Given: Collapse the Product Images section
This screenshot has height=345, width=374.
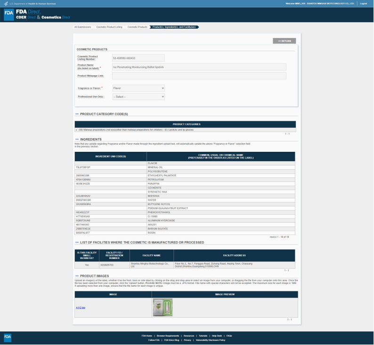Looking at the screenshot, I should point(77,276).
